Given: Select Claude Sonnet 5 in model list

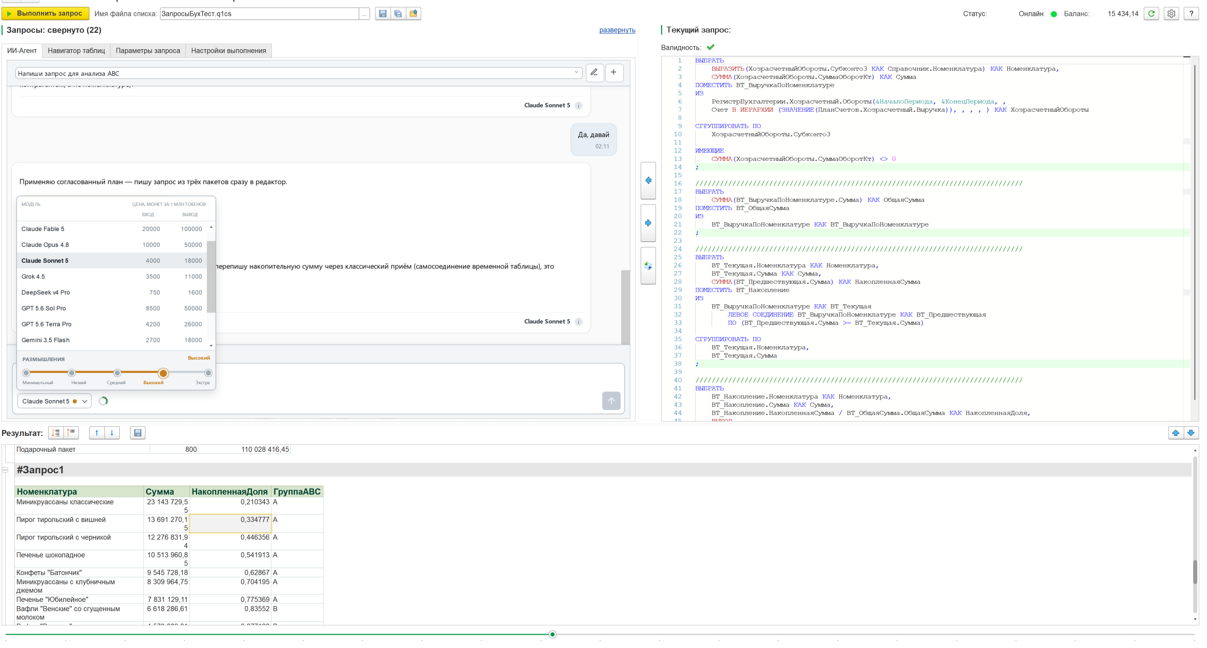Looking at the screenshot, I should 112,261.
